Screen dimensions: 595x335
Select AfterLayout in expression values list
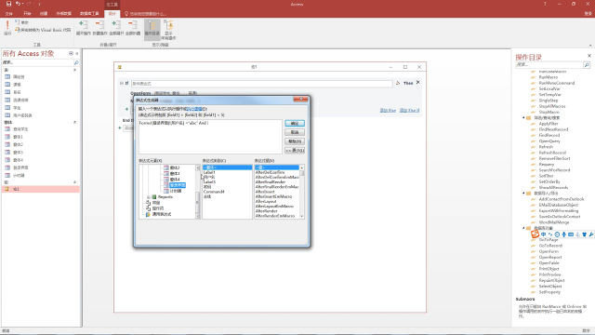pyautogui.click(x=266, y=201)
